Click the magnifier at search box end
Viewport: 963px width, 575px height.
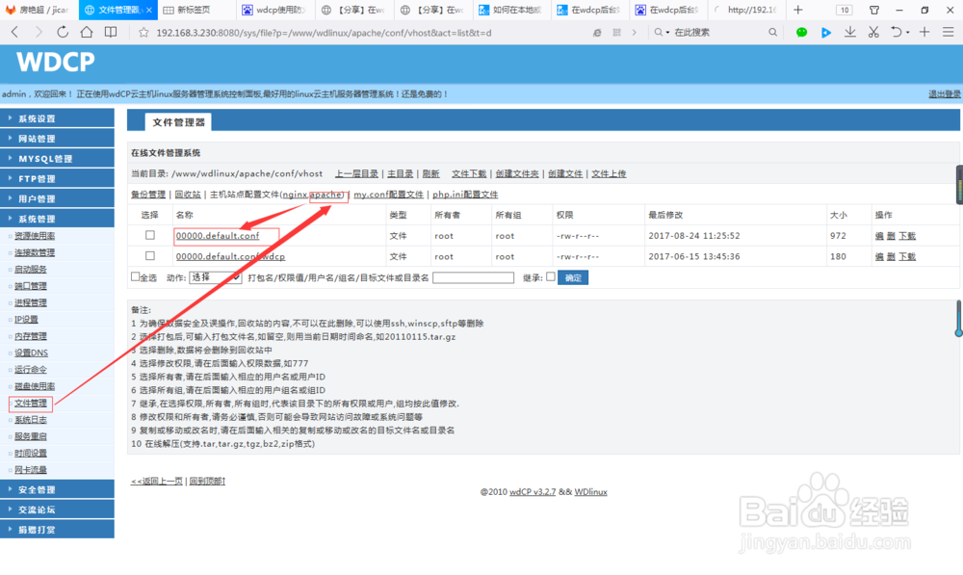[x=772, y=32]
